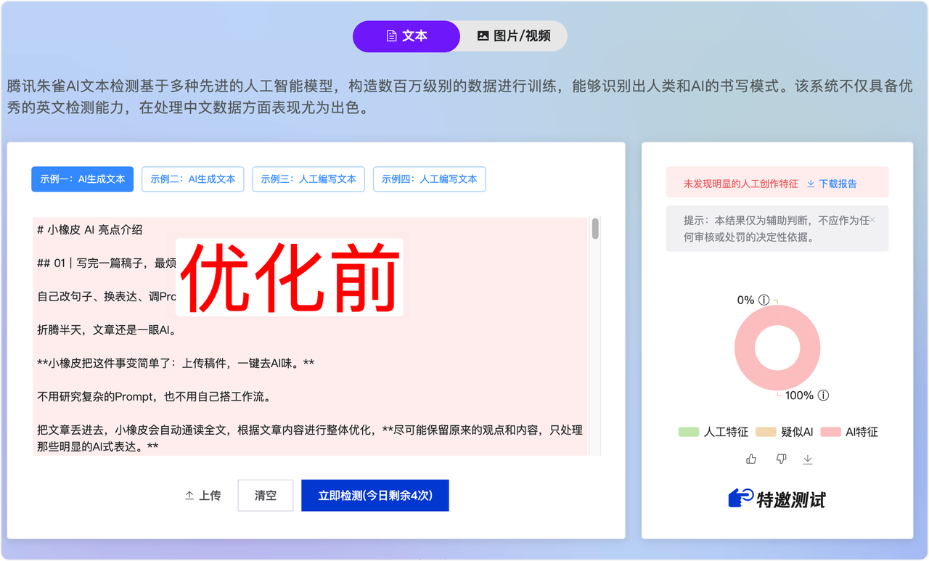Click the 上传 upload button
The height and width of the screenshot is (561, 929).
pyautogui.click(x=202, y=496)
